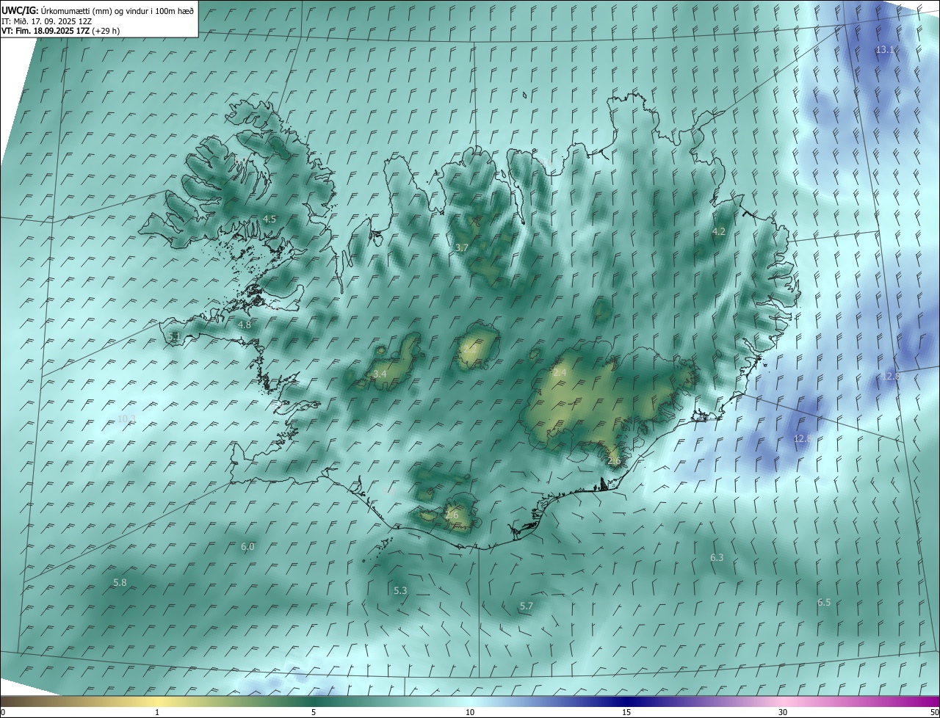This screenshot has width=940, height=718.
Task: Click the '1' tick on the colour scale
Action: (x=157, y=712)
